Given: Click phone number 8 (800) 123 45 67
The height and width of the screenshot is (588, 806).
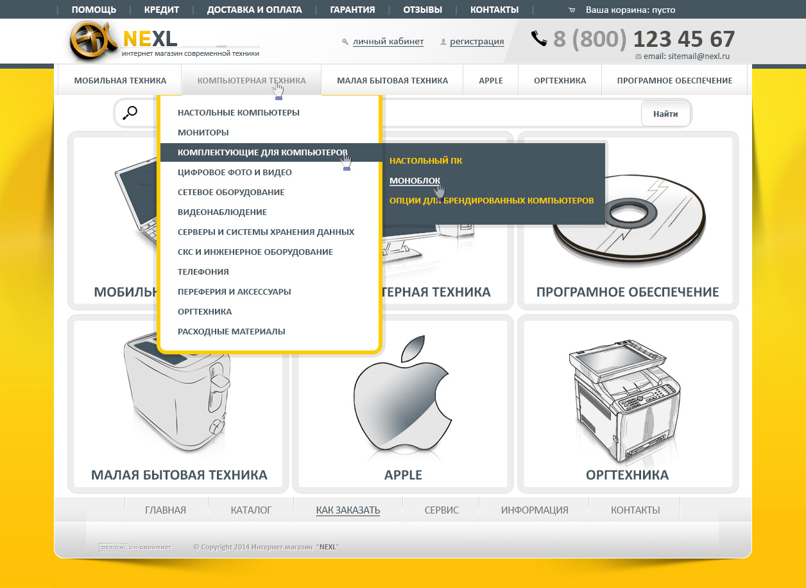Looking at the screenshot, I should 644,39.
